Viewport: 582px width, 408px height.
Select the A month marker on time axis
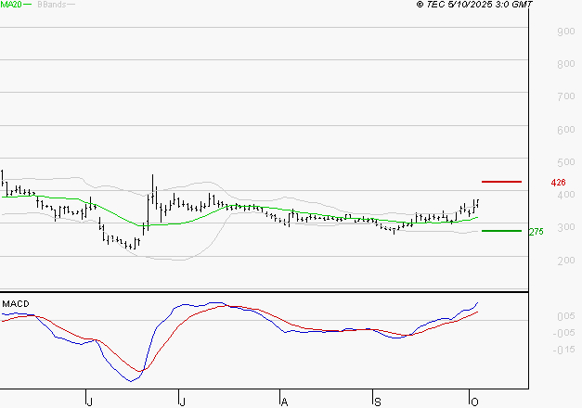click(283, 401)
